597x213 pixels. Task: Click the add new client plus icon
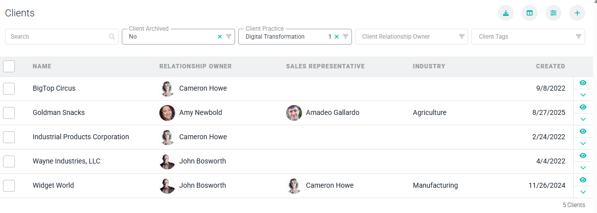(577, 13)
